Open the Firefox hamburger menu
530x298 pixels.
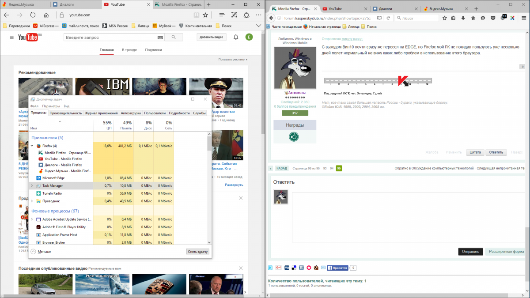[523, 18]
